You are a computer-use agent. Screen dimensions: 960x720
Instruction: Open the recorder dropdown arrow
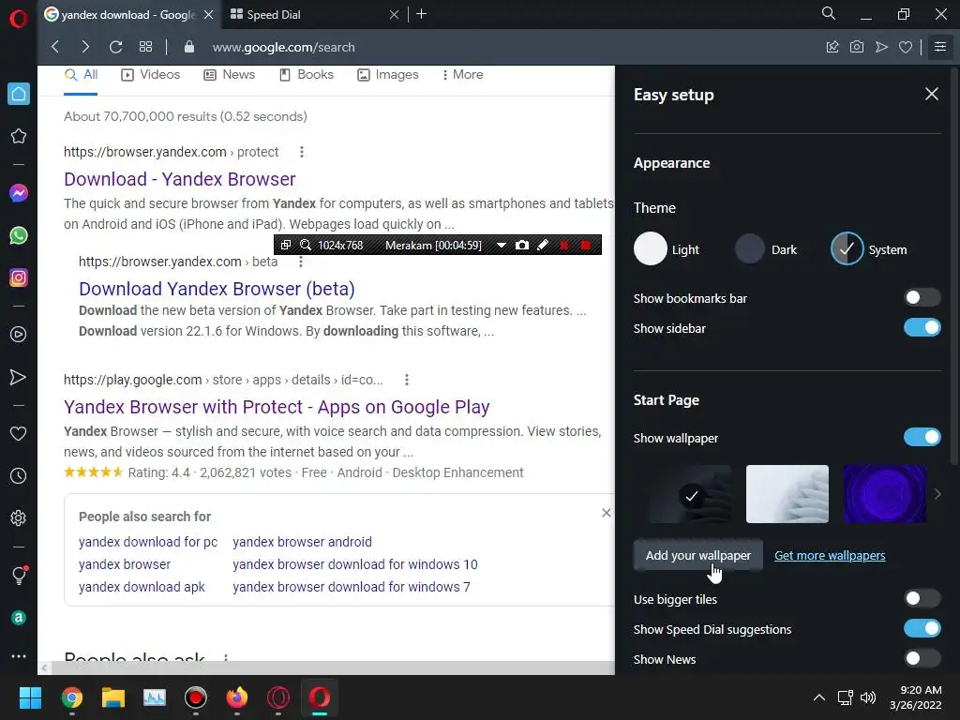(501, 245)
